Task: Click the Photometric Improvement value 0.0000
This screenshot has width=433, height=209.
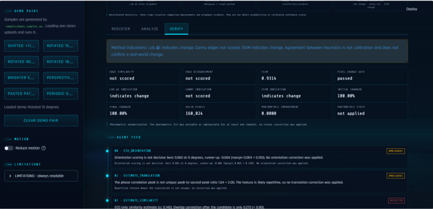Action: pos(269,113)
